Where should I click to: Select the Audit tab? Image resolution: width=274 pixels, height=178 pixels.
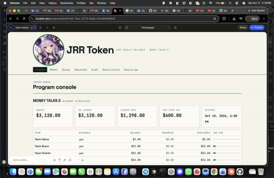pyautogui.click(x=95, y=70)
